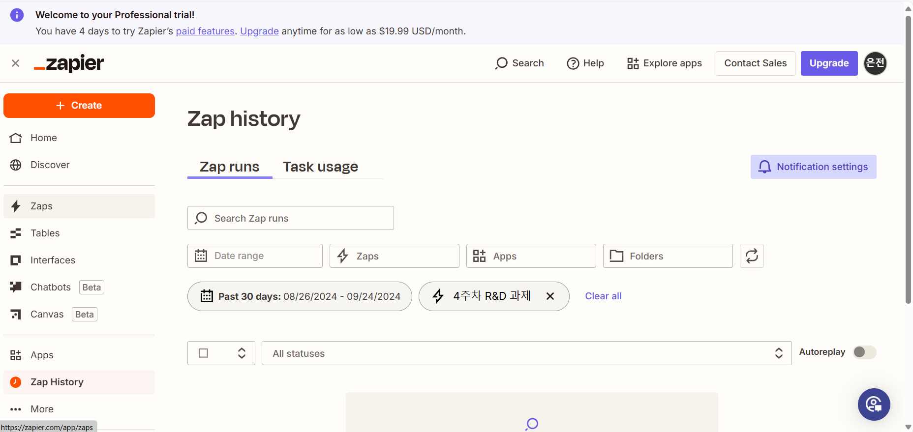Open the Date range filter dropdown
Image resolution: width=913 pixels, height=432 pixels.
pos(255,256)
